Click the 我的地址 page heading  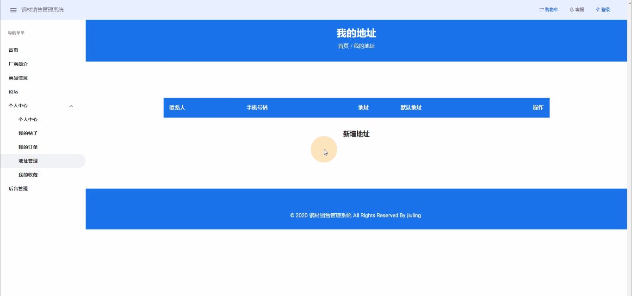[356, 33]
